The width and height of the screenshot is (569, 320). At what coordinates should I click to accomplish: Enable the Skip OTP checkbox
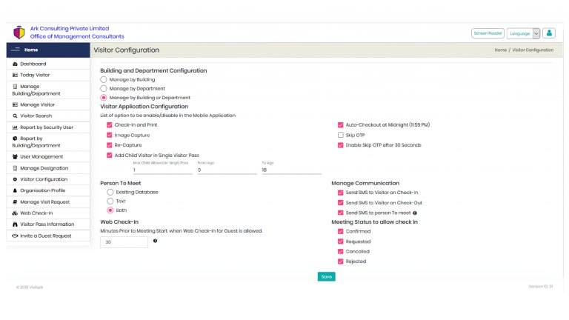click(x=341, y=136)
